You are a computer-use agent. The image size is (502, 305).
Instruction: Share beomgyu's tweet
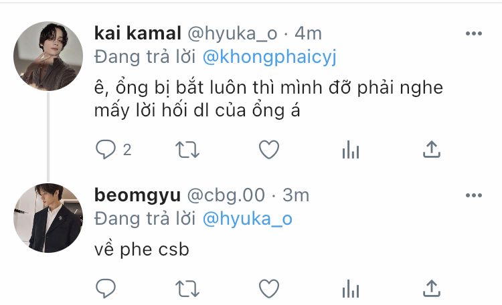(x=432, y=288)
